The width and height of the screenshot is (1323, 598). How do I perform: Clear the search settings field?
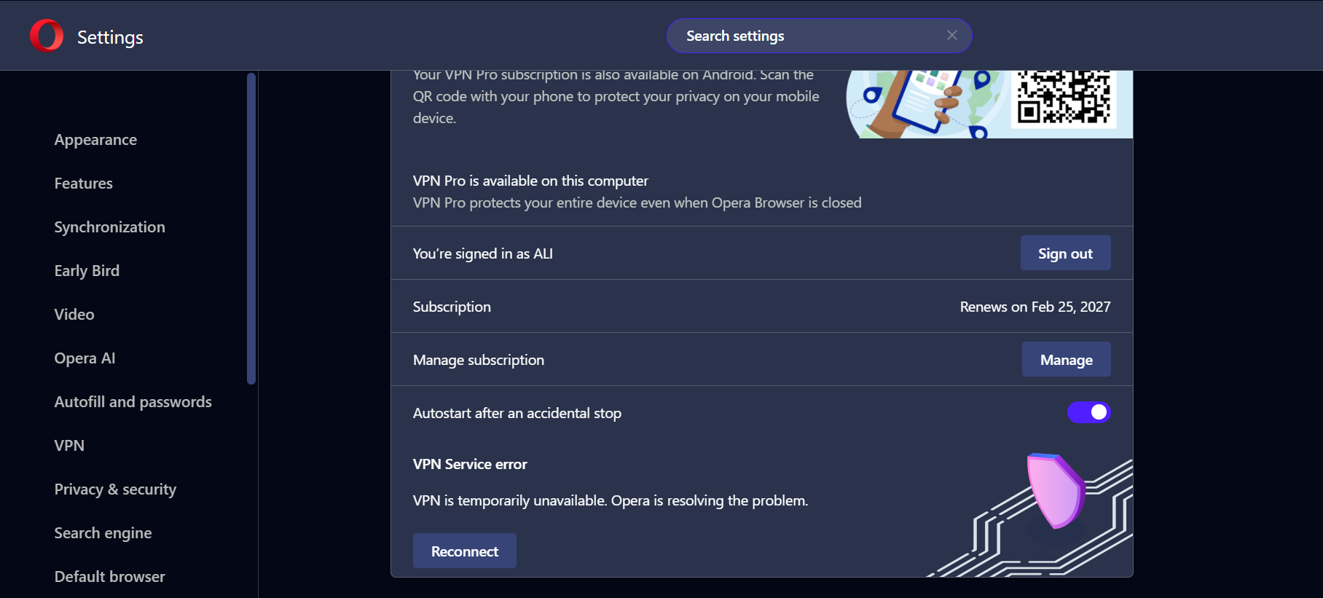[951, 35]
